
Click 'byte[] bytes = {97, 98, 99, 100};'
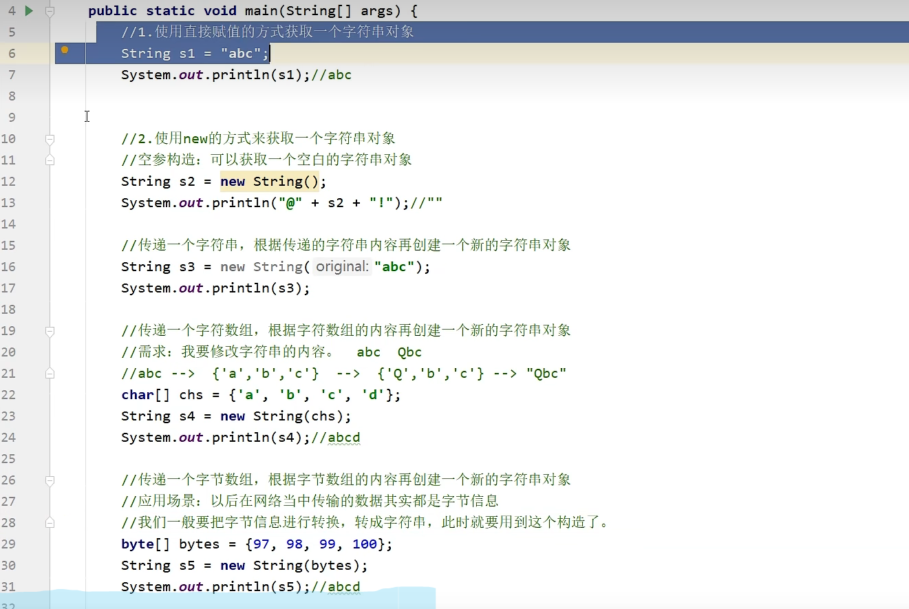tap(257, 544)
